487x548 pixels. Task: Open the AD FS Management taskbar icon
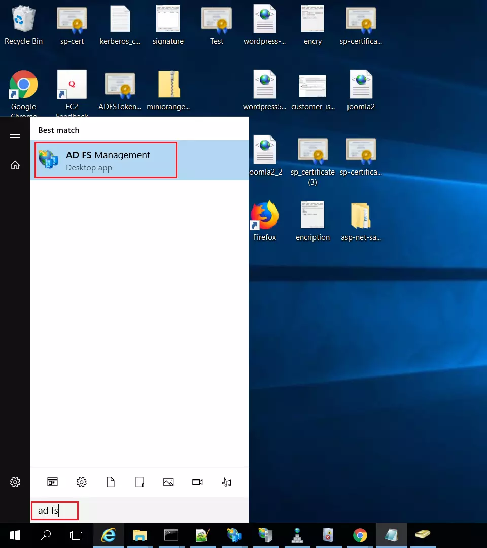[x=234, y=535]
